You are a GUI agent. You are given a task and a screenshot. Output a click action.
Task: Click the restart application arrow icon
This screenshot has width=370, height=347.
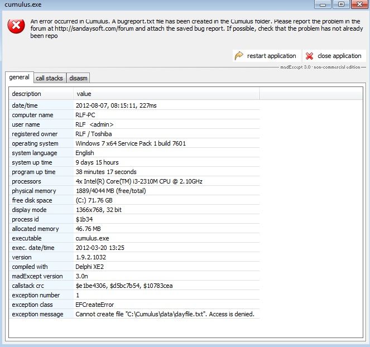[x=239, y=56]
